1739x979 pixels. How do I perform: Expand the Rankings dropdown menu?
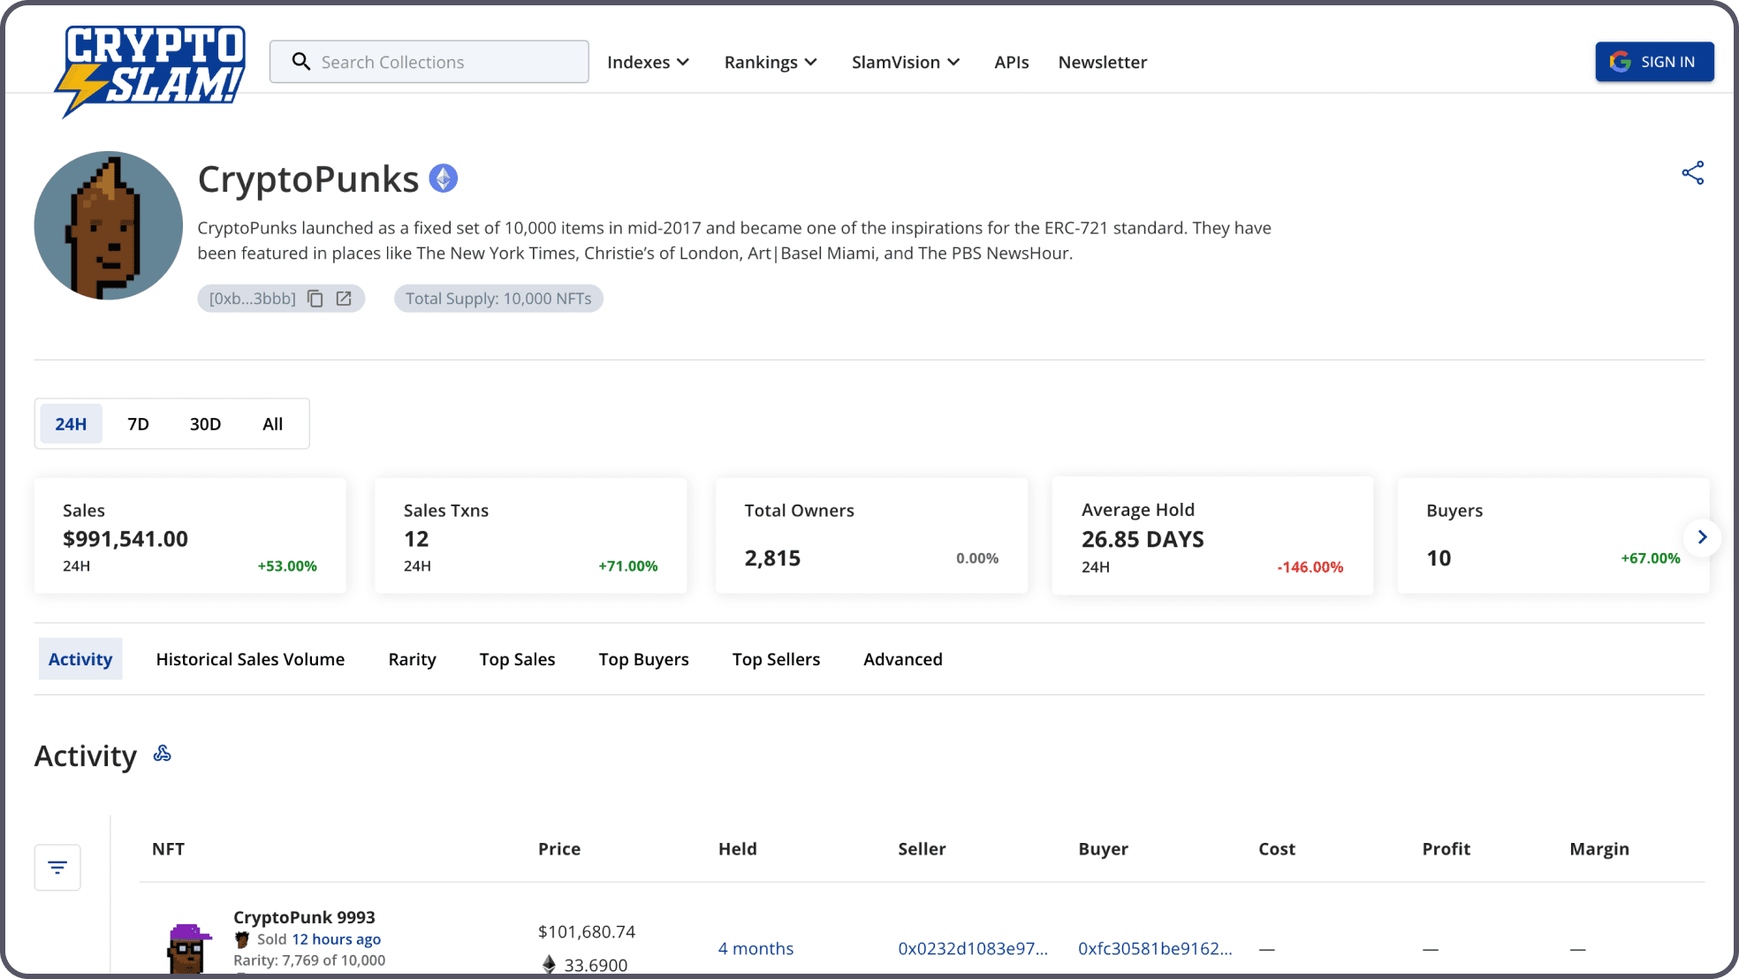coord(771,62)
